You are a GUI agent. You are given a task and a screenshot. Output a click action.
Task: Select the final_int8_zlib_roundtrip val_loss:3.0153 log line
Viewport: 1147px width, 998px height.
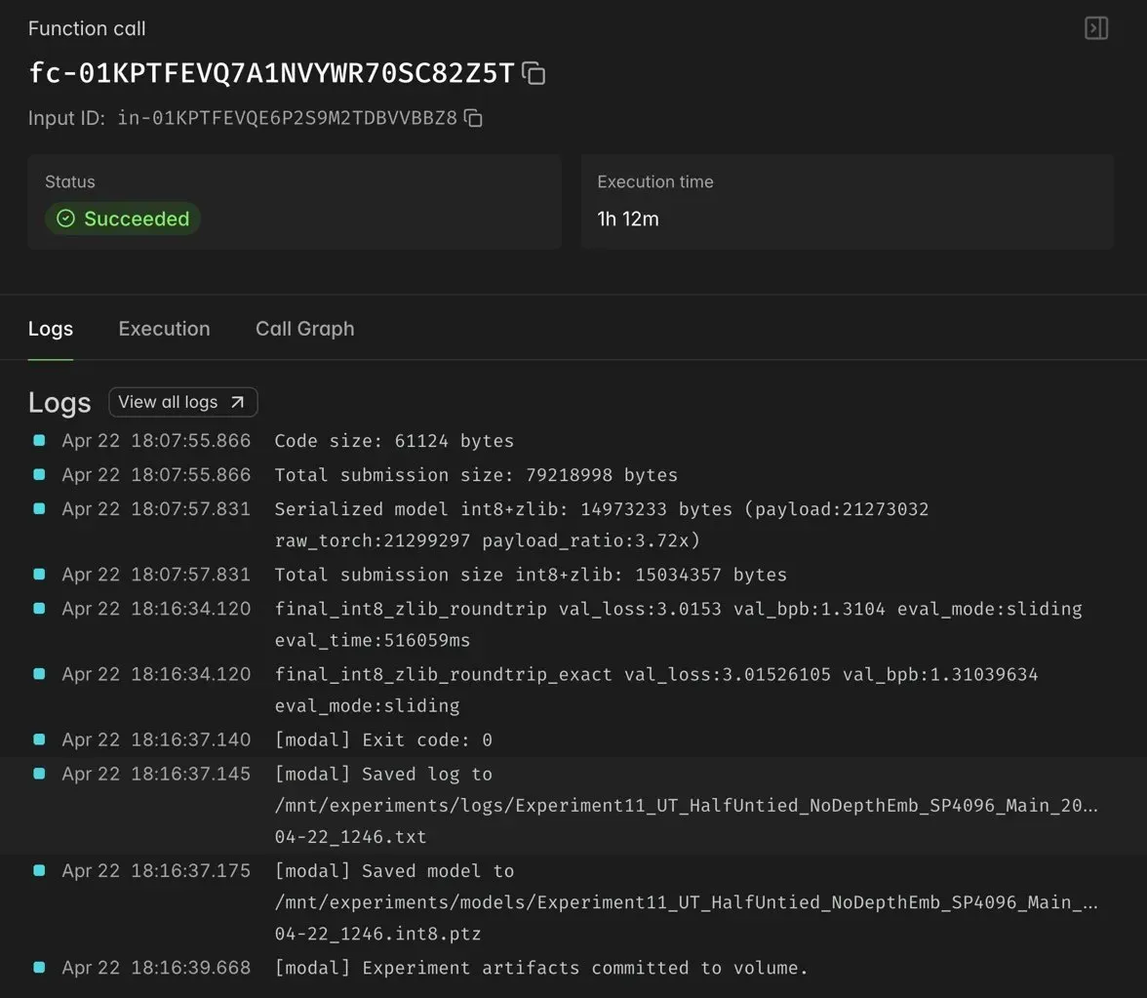(573, 624)
